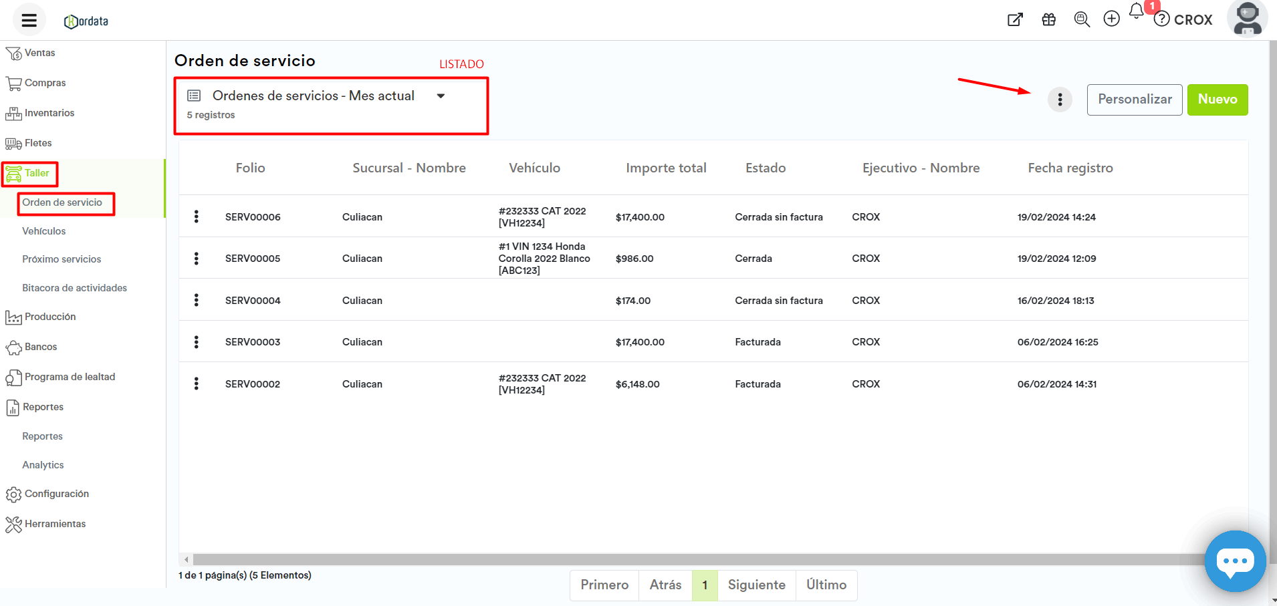Screen dimensions: 1277x606
Task: Click the Nuevo button
Action: click(1217, 100)
